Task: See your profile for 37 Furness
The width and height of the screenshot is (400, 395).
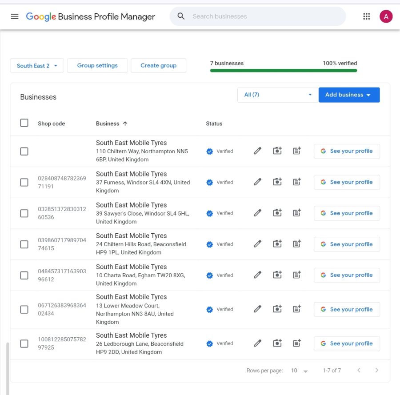Action: 347,182
